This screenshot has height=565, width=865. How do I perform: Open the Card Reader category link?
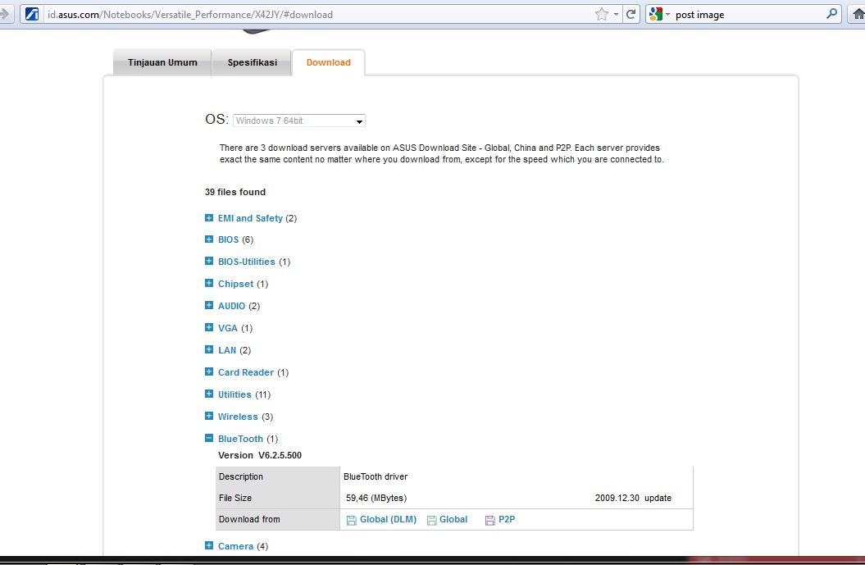(246, 372)
